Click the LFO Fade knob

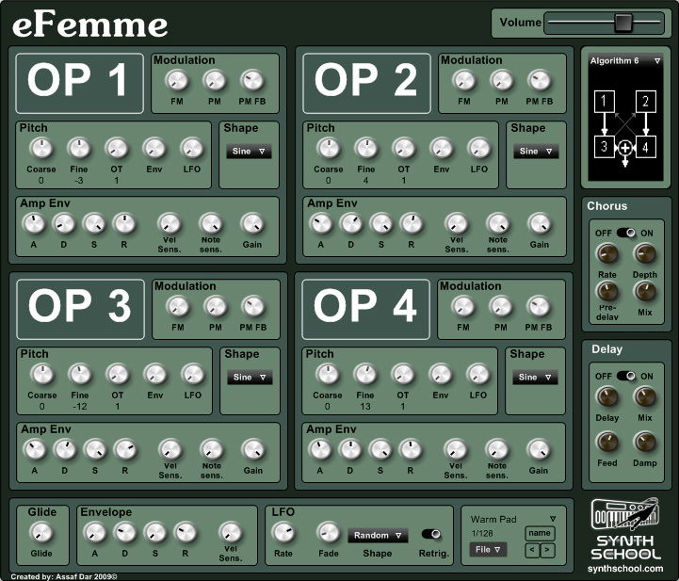point(328,533)
